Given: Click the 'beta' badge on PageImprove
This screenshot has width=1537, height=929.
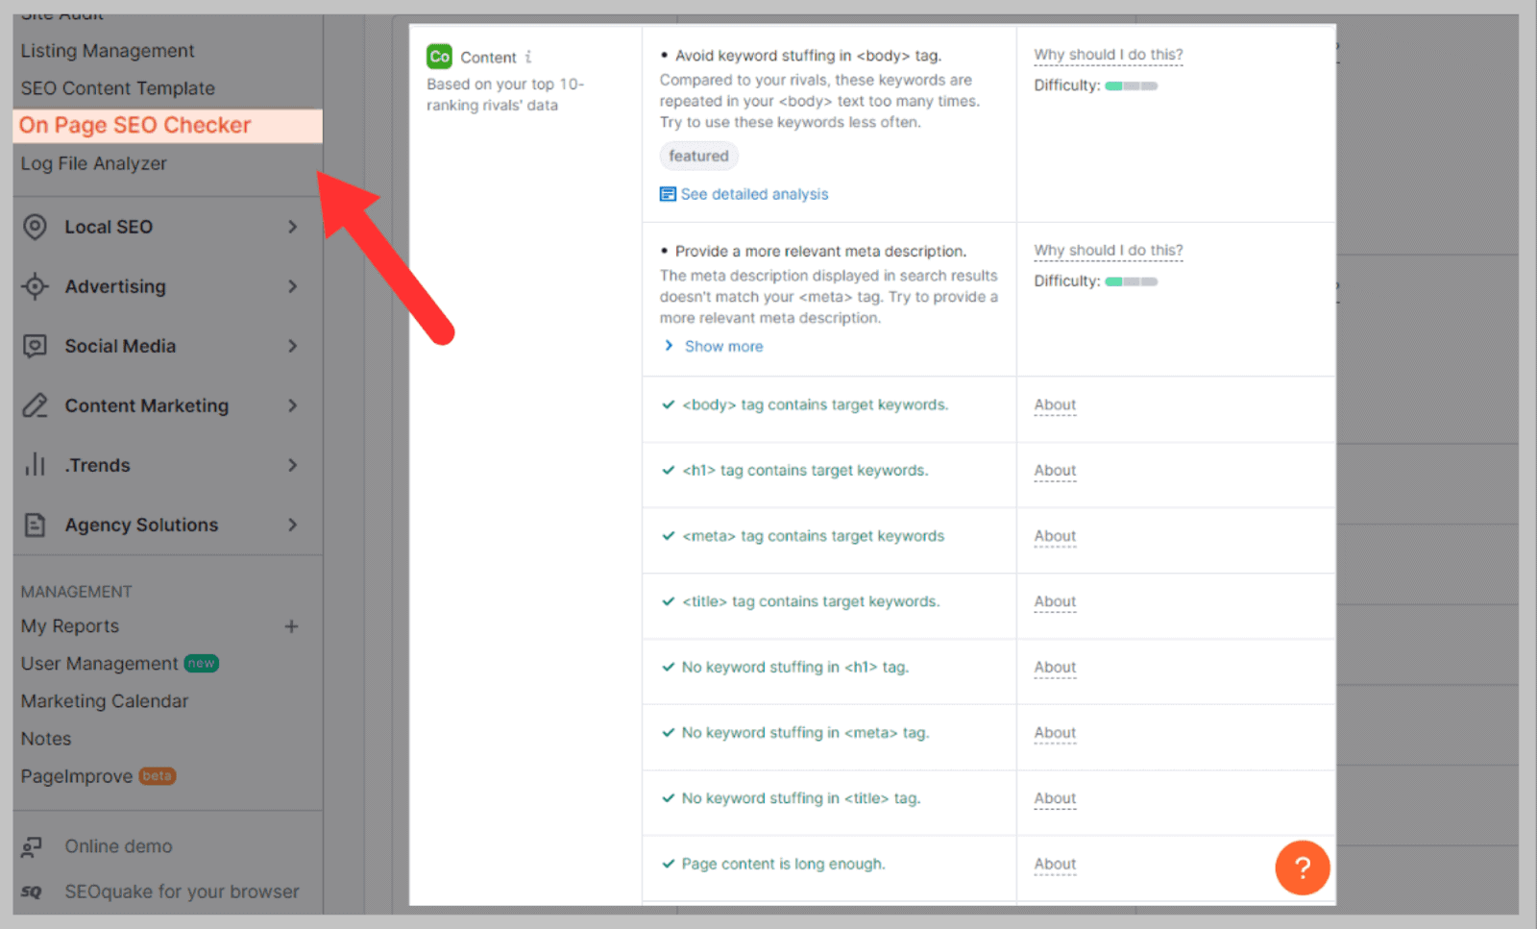Looking at the screenshot, I should pyautogui.click(x=157, y=776).
